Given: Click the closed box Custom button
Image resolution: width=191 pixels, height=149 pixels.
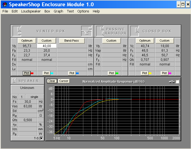Looking at the screenshot, I should click(x=165, y=41).
